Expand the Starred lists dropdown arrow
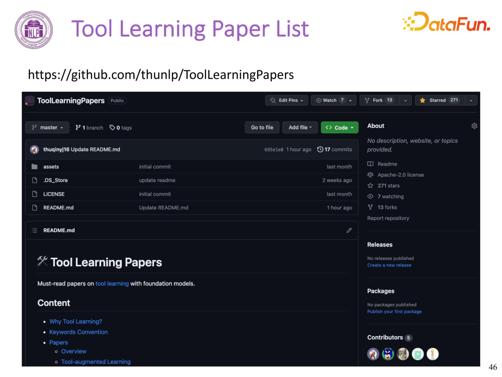The image size is (502, 377). tap(471, 101)
